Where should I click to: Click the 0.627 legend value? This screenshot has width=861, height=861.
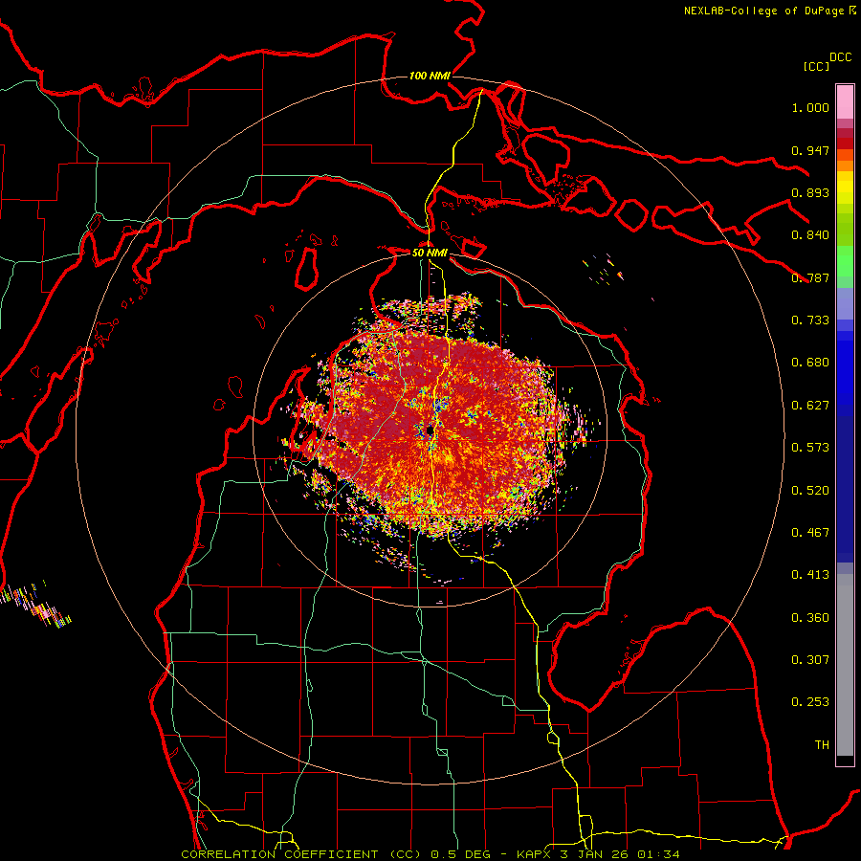[x=810, y=406]
